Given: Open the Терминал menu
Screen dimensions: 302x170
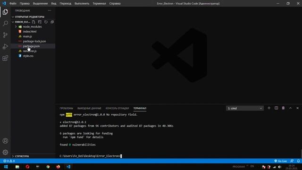Looking at the screenshot, I should [x=99, y=3].
